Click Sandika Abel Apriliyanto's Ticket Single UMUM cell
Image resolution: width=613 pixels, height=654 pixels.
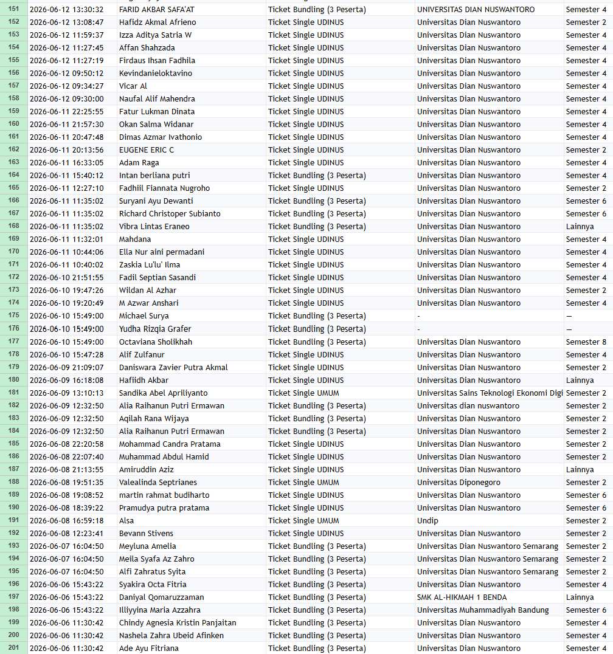[341, 393]
